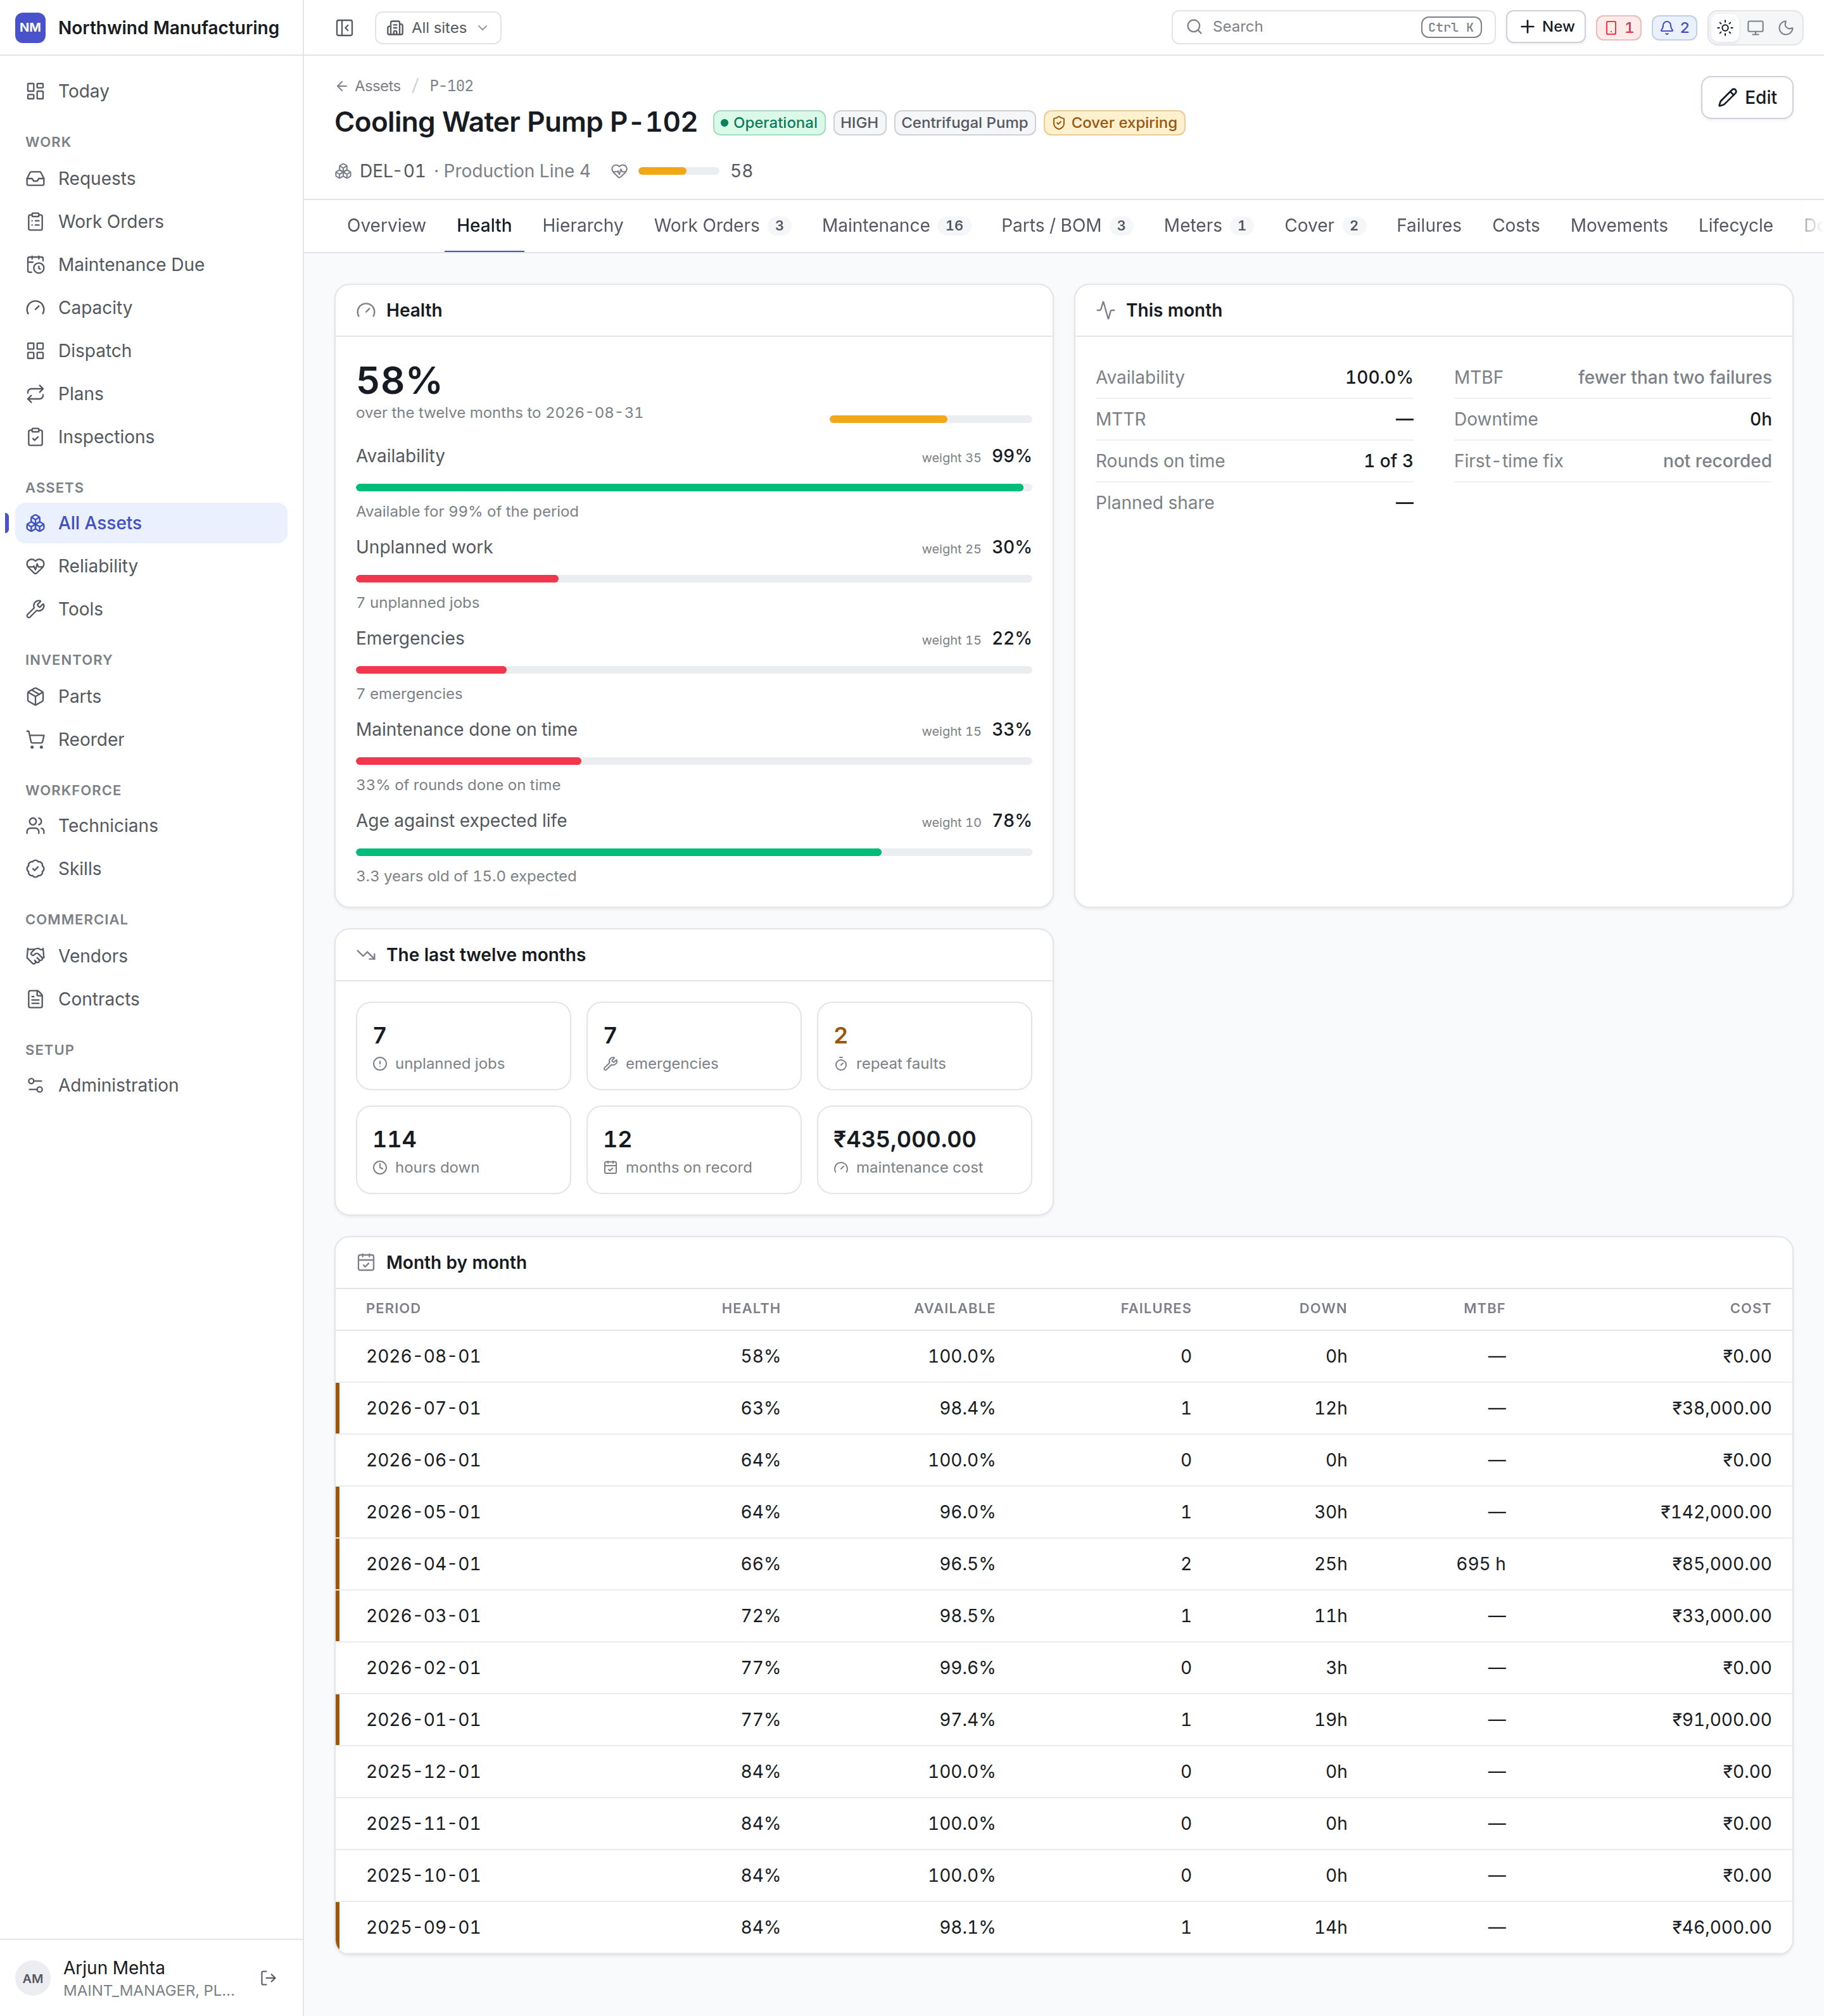The height and width of the screenshot is (2016, 1824).
Task: Open All Assets in sidebar
Action: pos(151,523)
